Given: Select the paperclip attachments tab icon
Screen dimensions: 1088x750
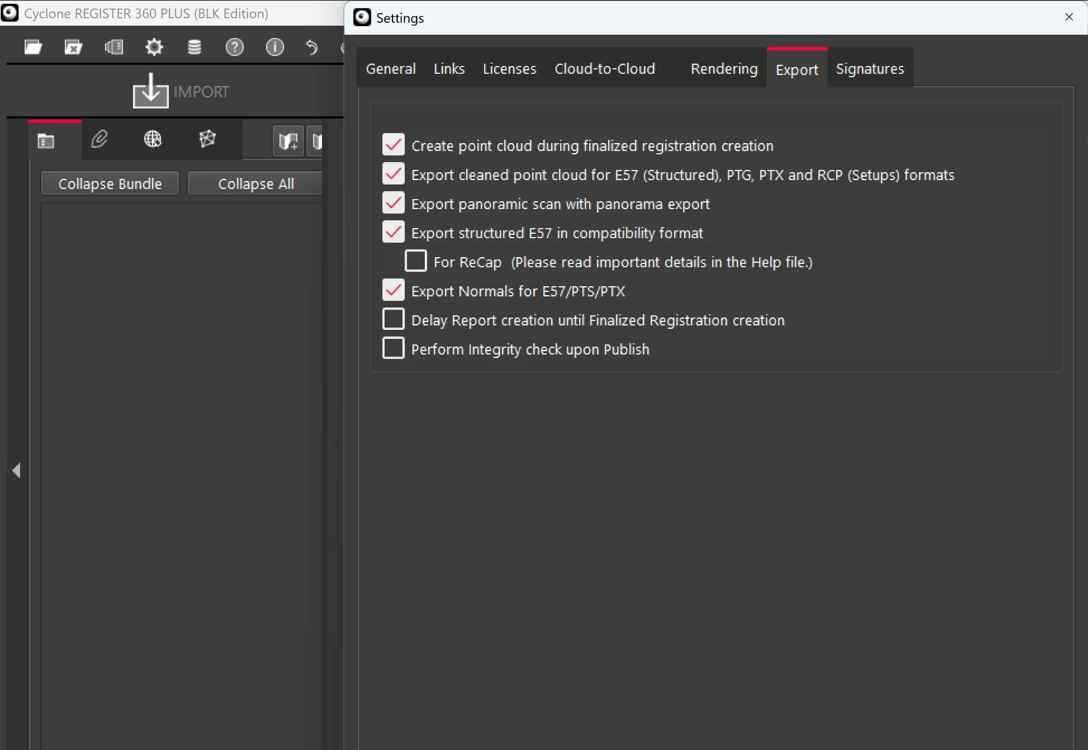Looking at the screenshot, I should 99,139.
